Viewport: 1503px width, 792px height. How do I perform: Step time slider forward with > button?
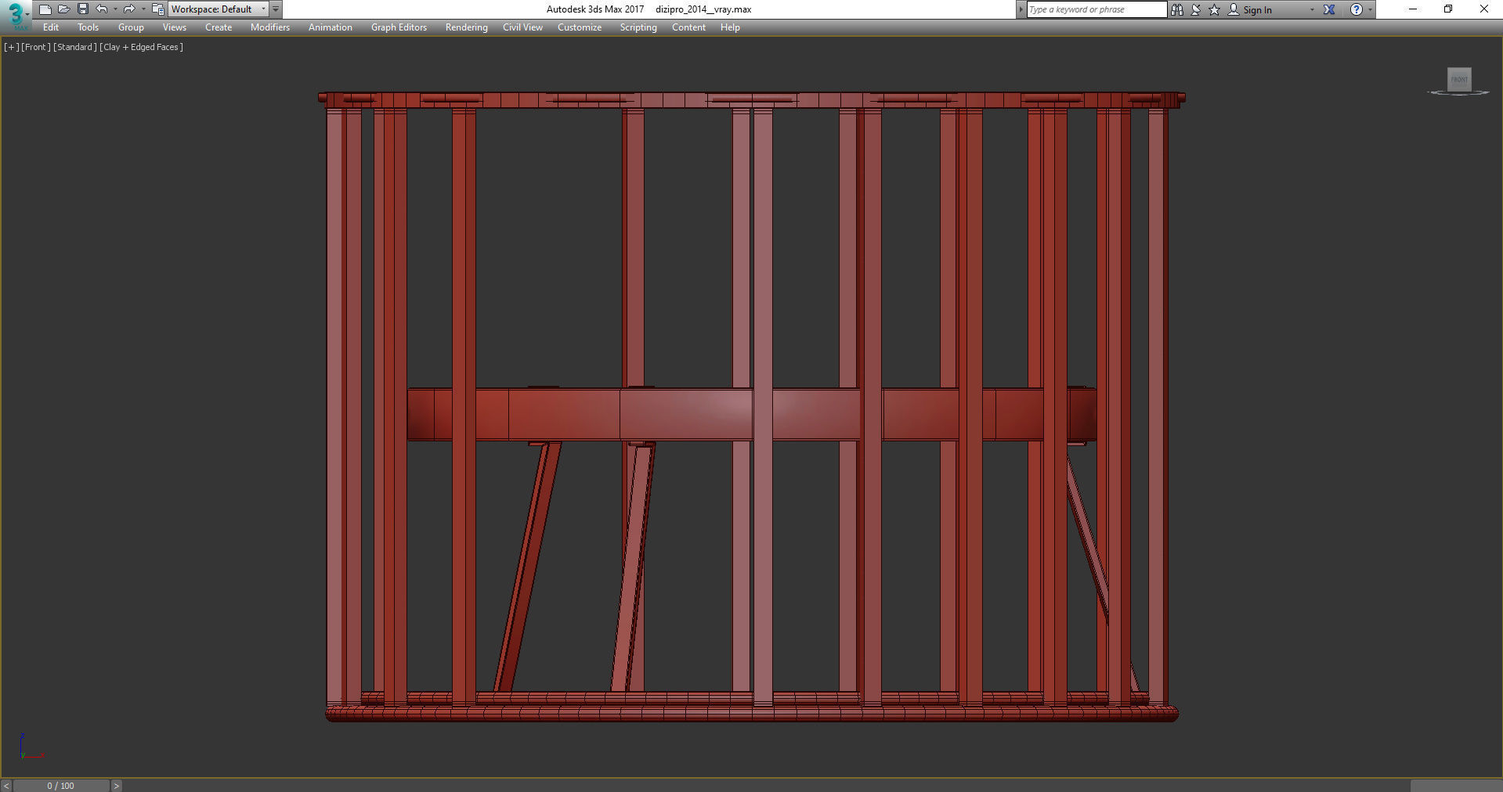tap(116, 786)
